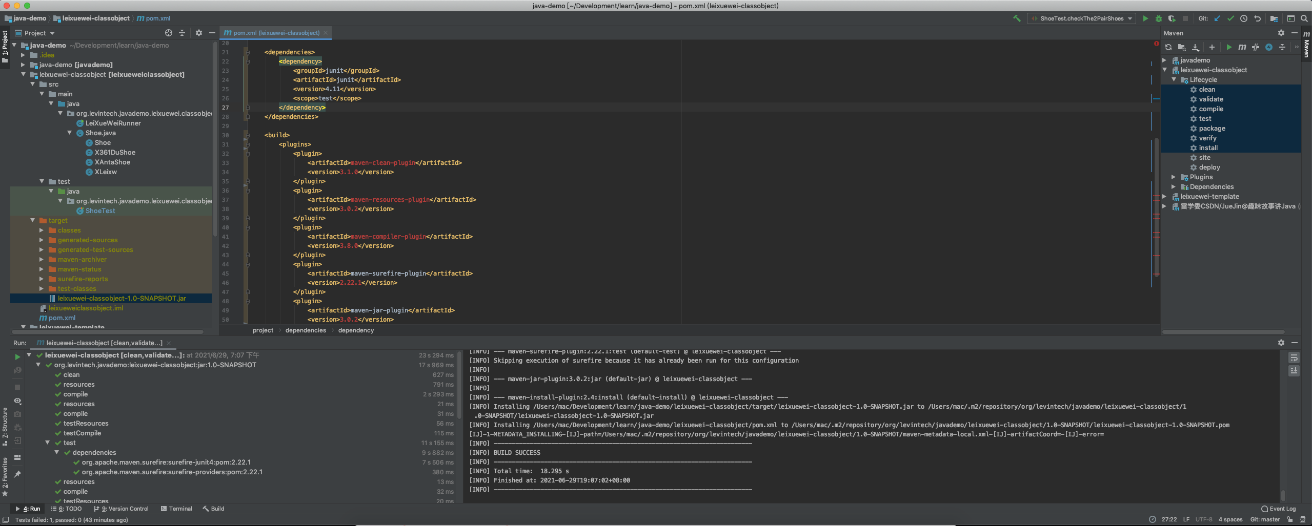
Task: Select the leixuewei-classobject Run tab
Action: click(x=104, y=343)
